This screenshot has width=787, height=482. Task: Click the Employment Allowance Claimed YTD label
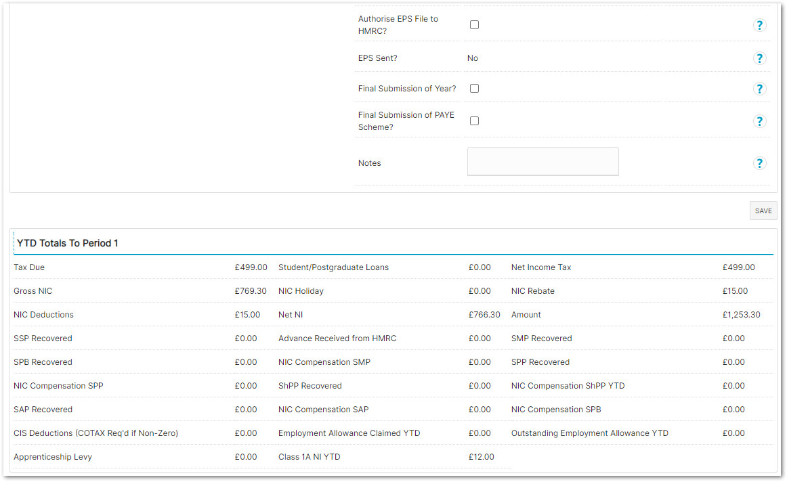[x=349, y=433]
